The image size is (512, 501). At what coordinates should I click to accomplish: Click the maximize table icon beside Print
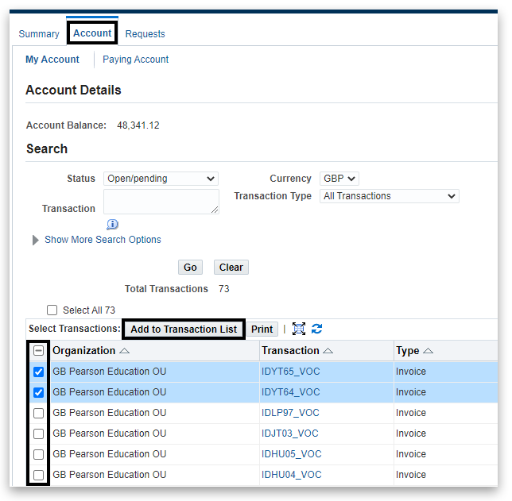click(x=299, y=329)
